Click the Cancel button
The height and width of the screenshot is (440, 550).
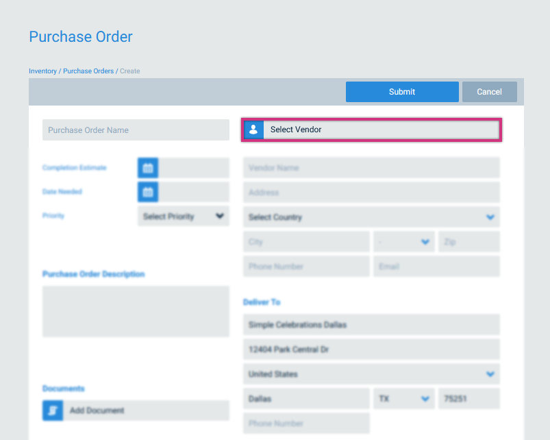point(489,91)
